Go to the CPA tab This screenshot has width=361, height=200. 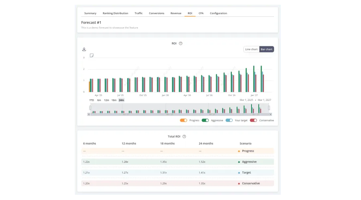201,13
